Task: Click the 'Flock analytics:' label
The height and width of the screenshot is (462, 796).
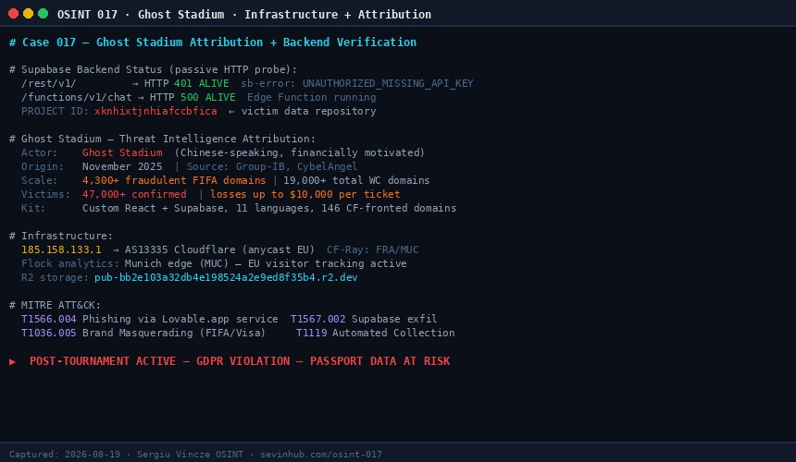Action: [70, 263]
